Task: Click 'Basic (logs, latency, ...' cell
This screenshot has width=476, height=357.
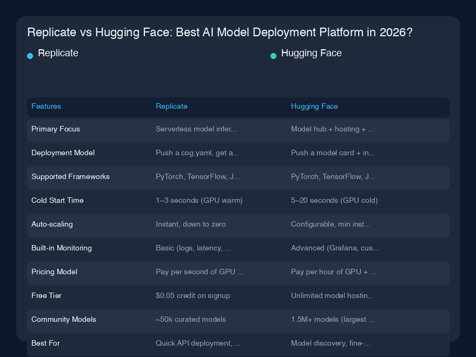Action: point(193,248)
